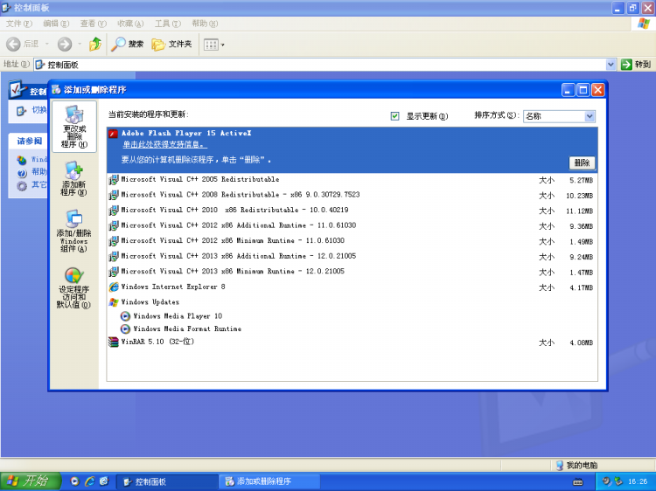Open the Tools menu

pyautogui.click(x=168, y=24)
